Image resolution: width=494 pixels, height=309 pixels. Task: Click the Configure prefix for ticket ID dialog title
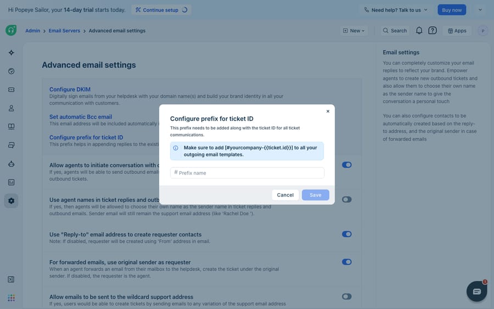tap(212, 119)
